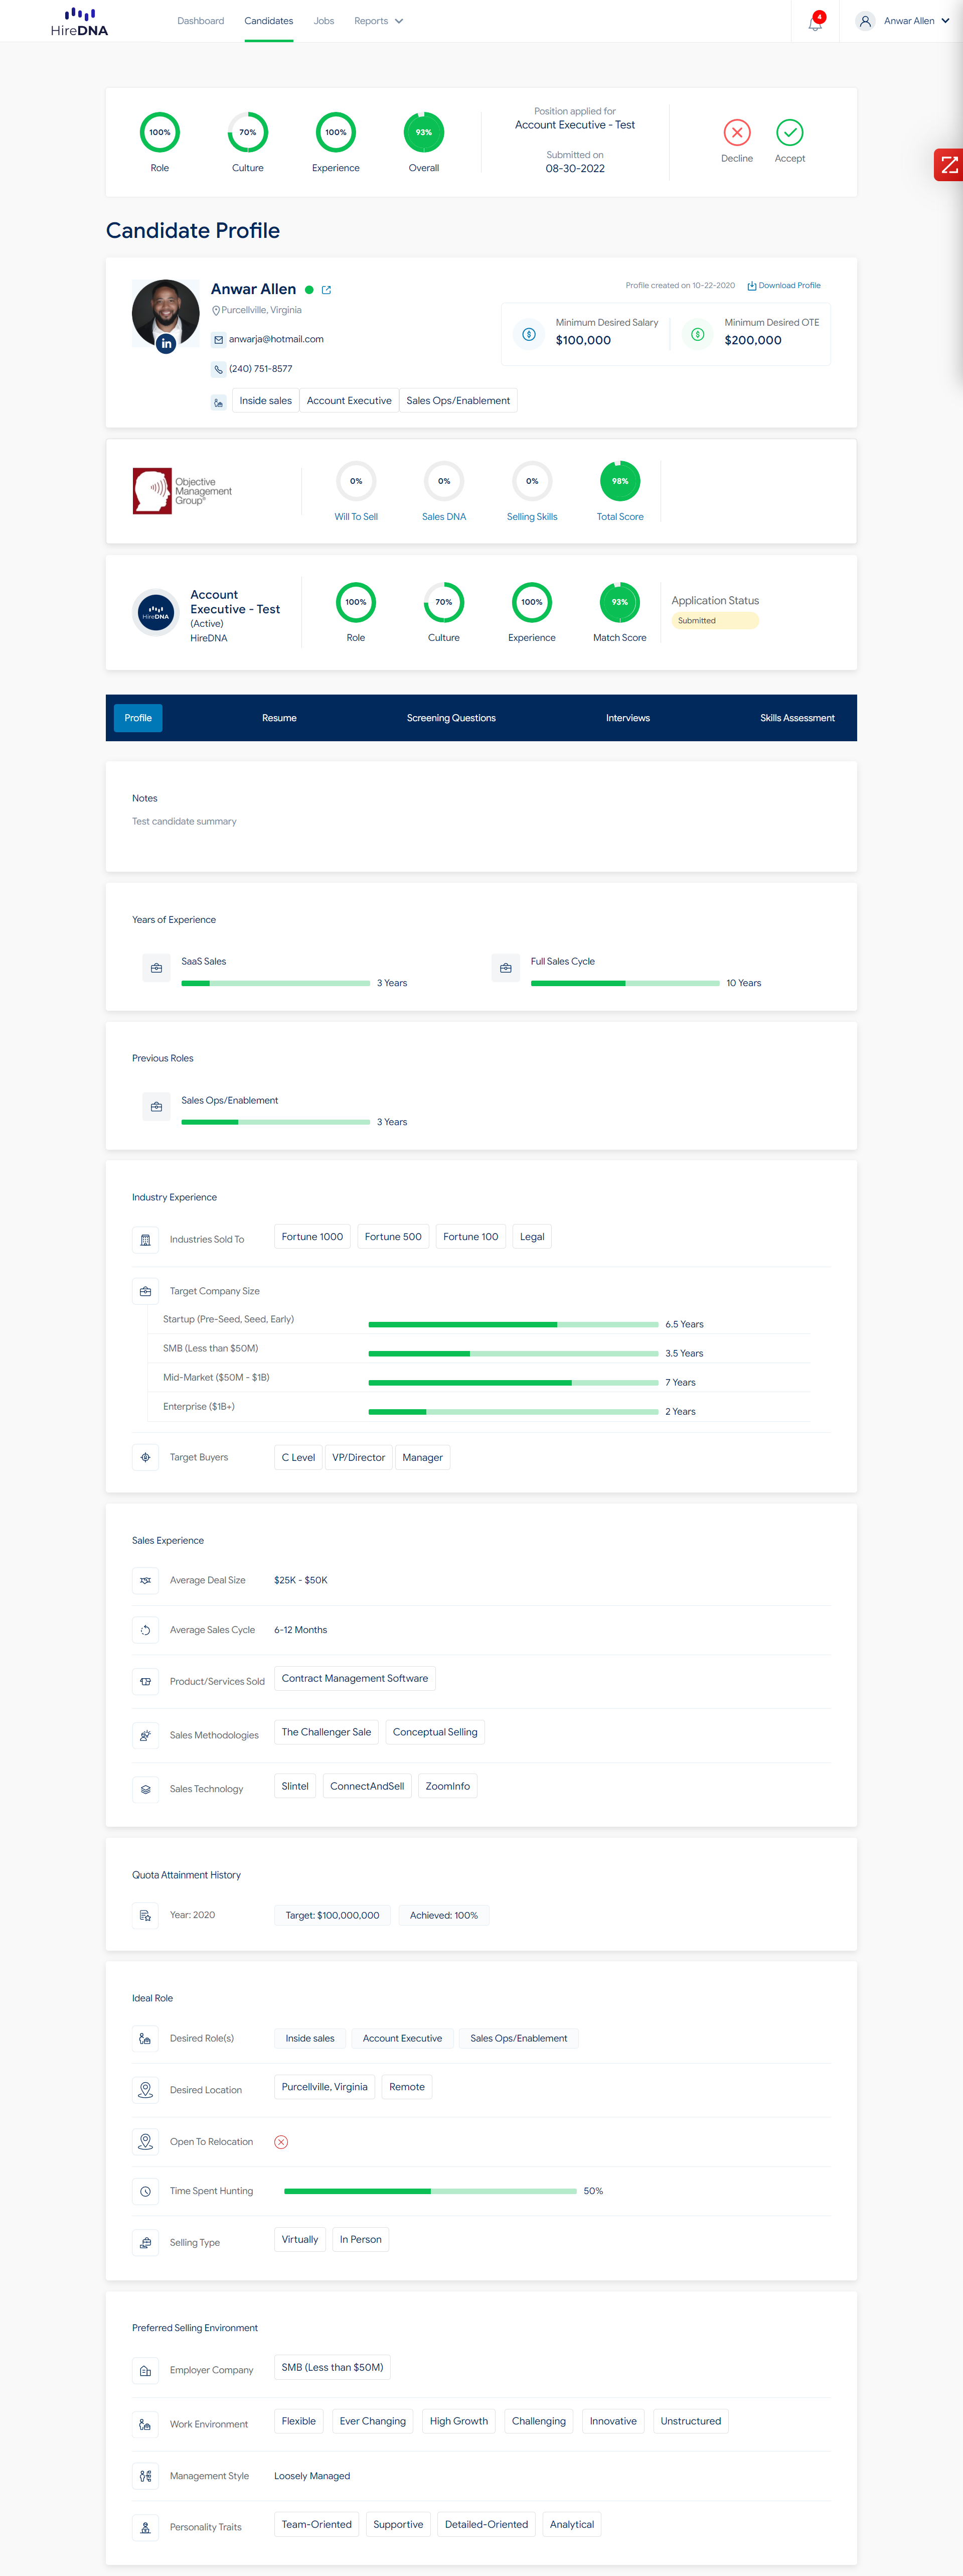Click external link icon beside Anwar Allen
The width and height of the screenshot is (963, 2576).
click(327, 290)
